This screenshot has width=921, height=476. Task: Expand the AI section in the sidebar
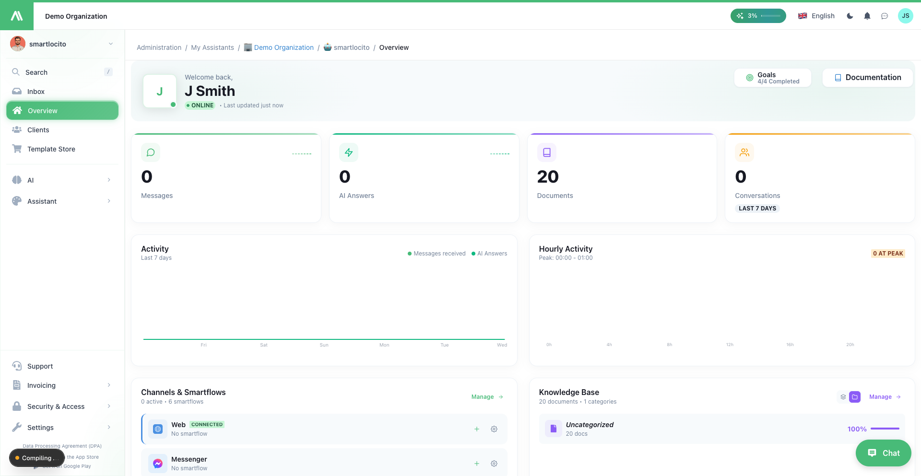tap(61, 180)
